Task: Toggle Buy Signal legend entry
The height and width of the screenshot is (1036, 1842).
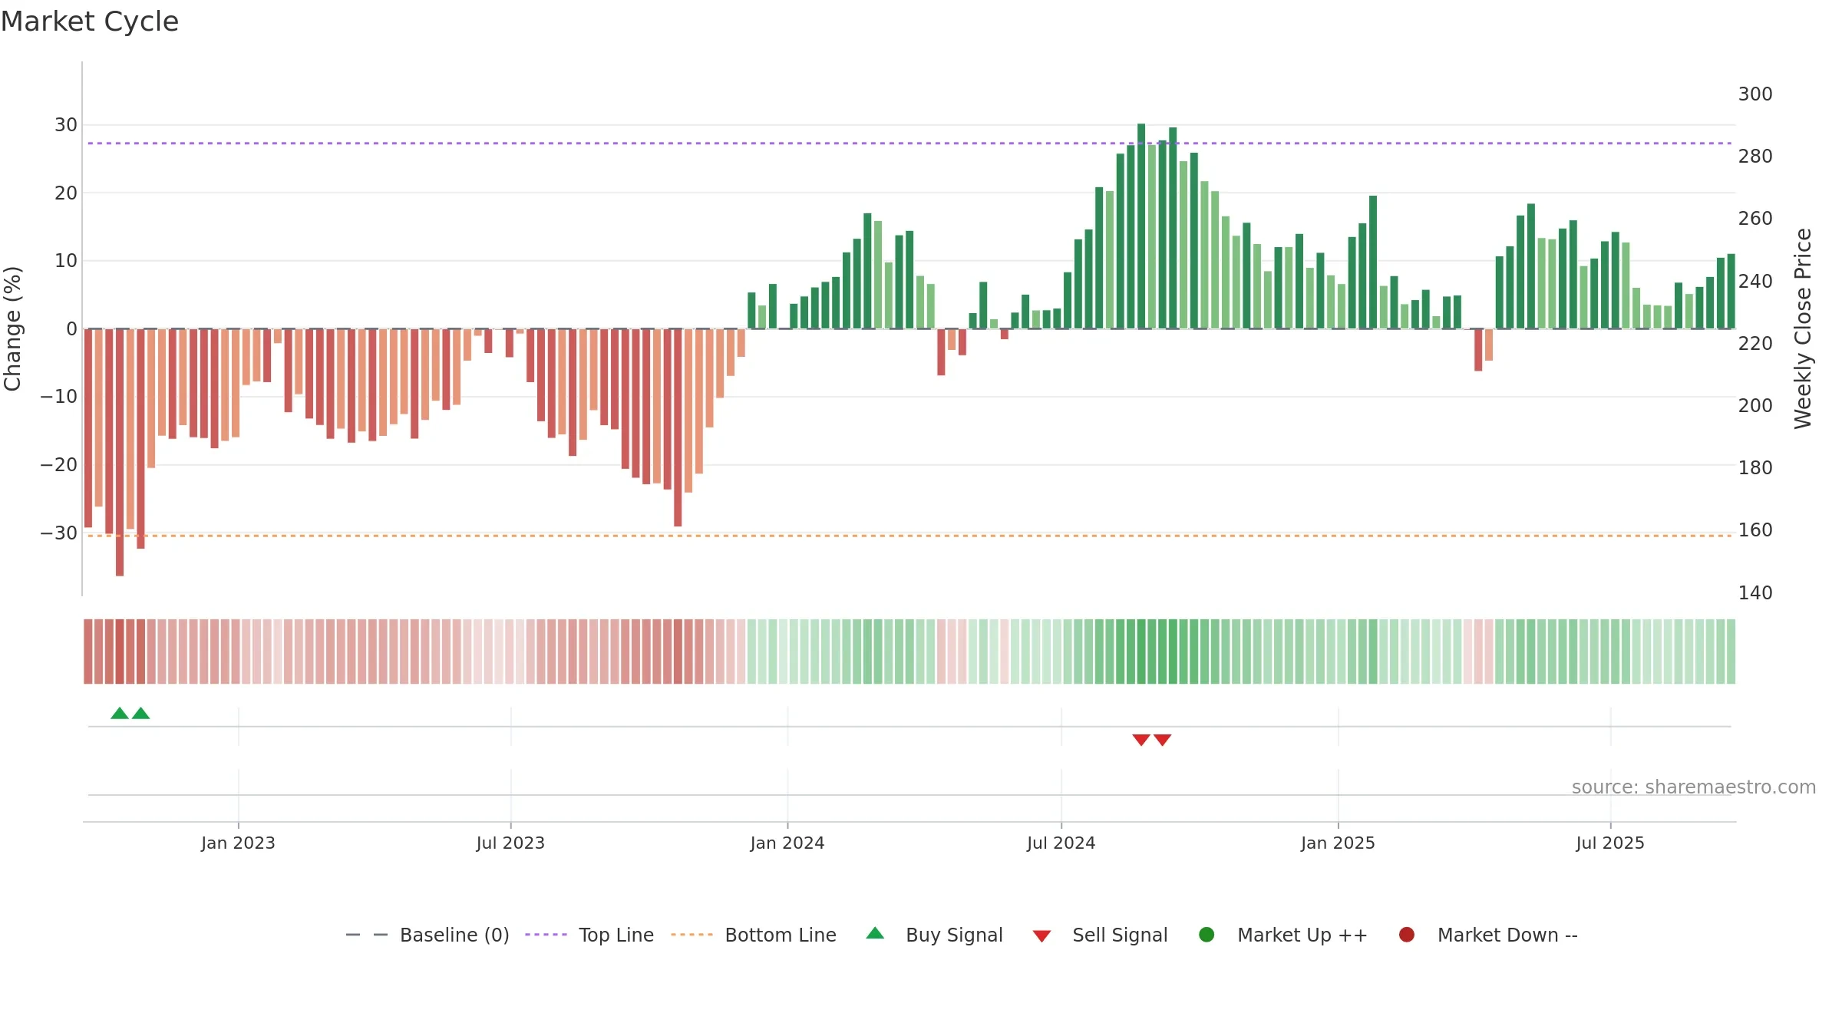Action: [934, 935]
